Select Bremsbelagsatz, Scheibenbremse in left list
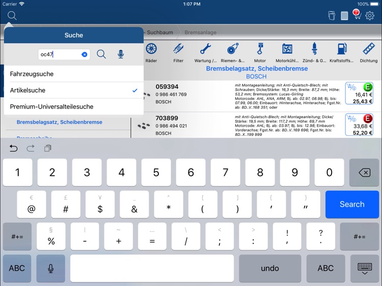 pyautogui.click(x=60, y=122)
